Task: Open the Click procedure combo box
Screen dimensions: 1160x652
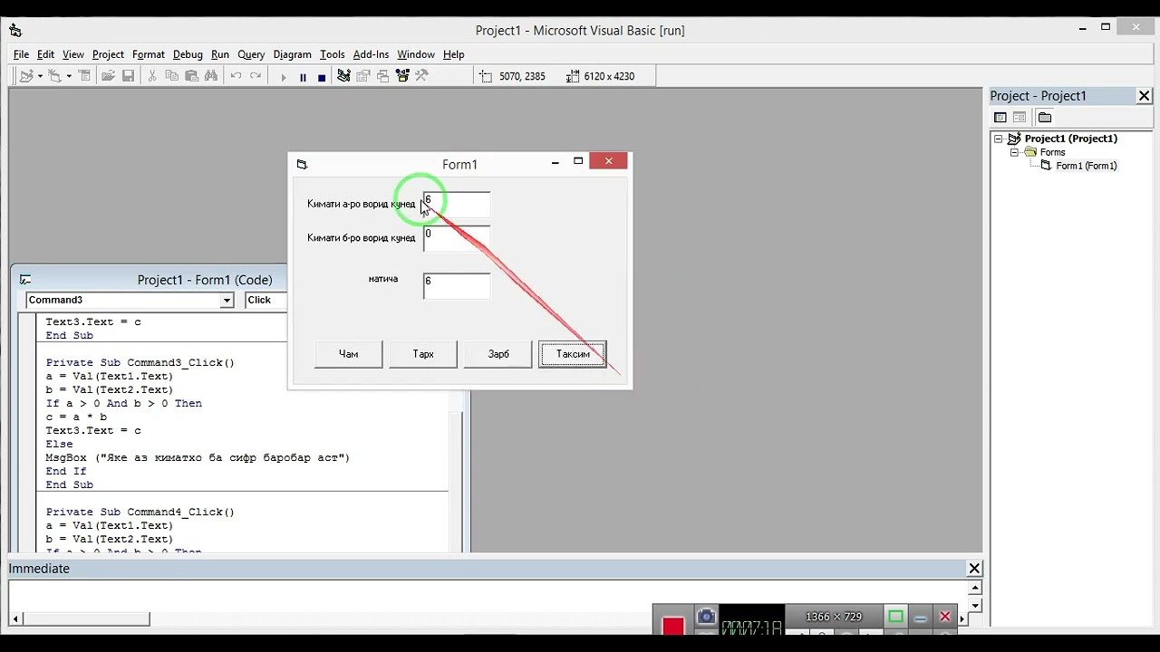Action: coord(265,300)
